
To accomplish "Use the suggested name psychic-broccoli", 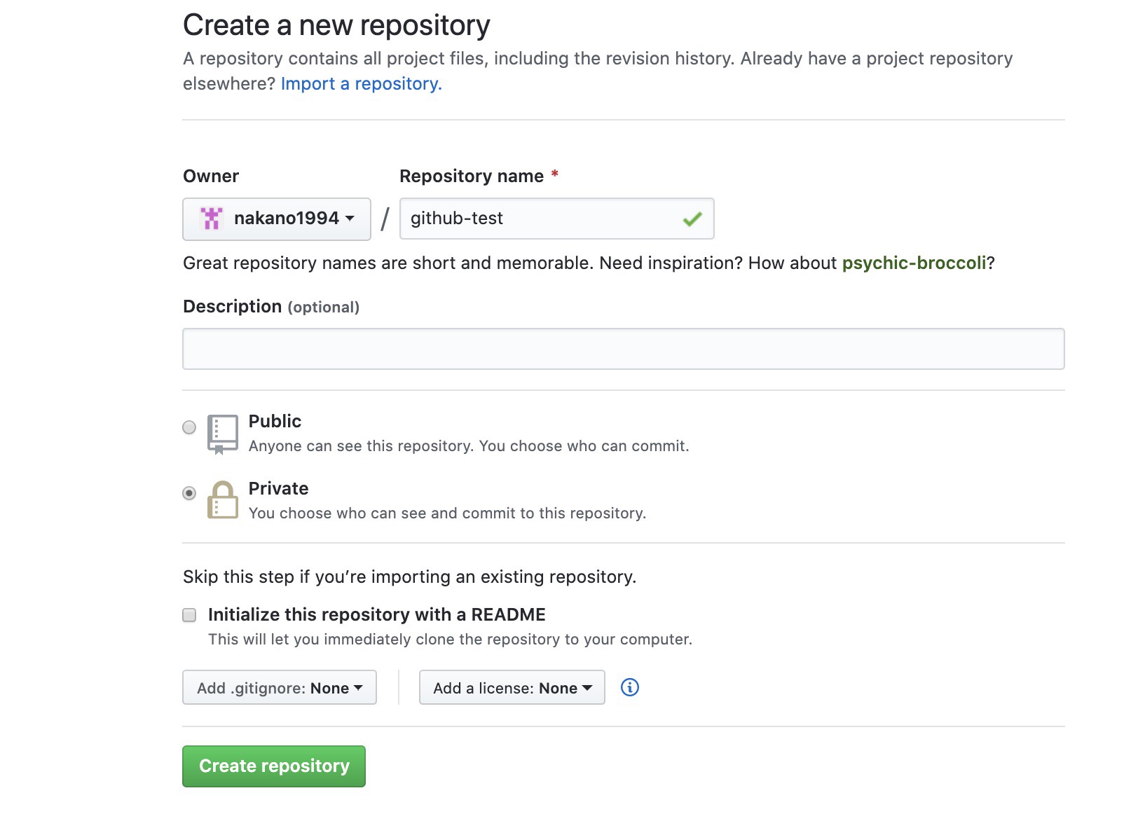I will [x=914, y=263].
